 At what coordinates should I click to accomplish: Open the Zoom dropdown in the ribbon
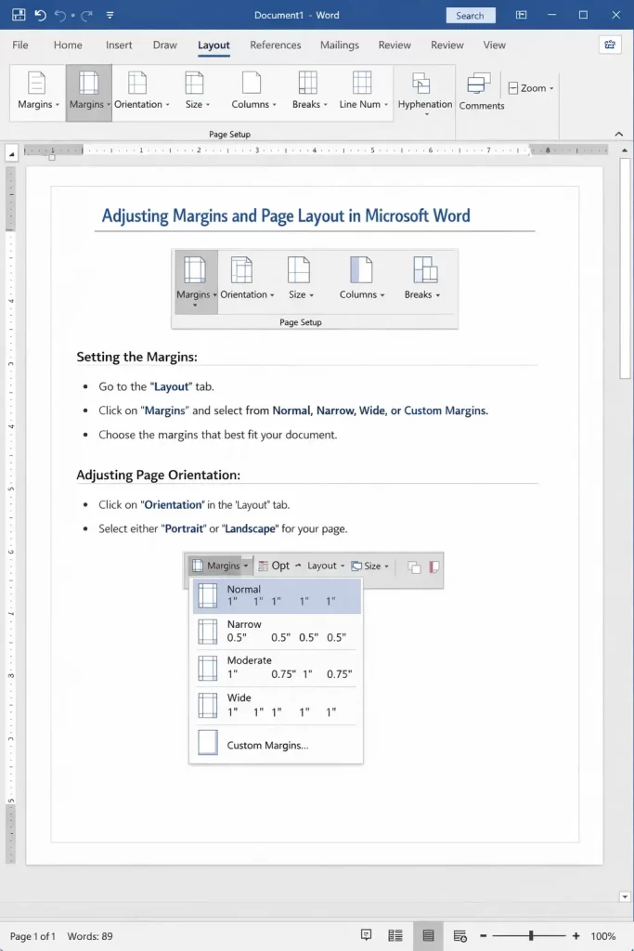click(x=530, y=88)
